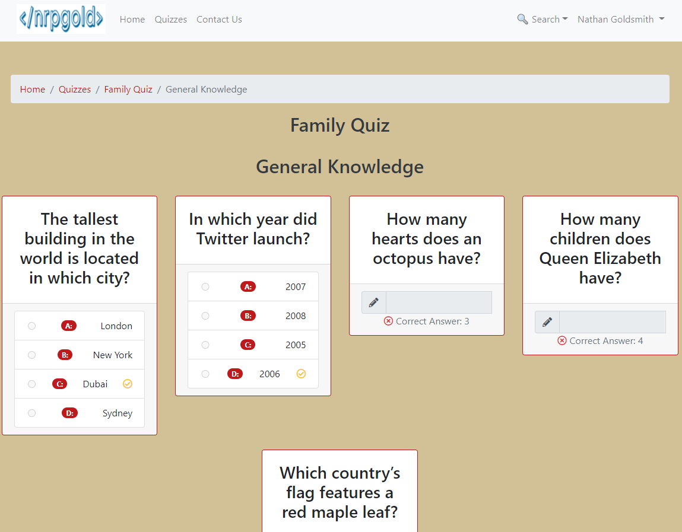This screenshot has width=682, height=532.
Task: Click the Queen Elizabeth children question title
Action: pos(600,249)
